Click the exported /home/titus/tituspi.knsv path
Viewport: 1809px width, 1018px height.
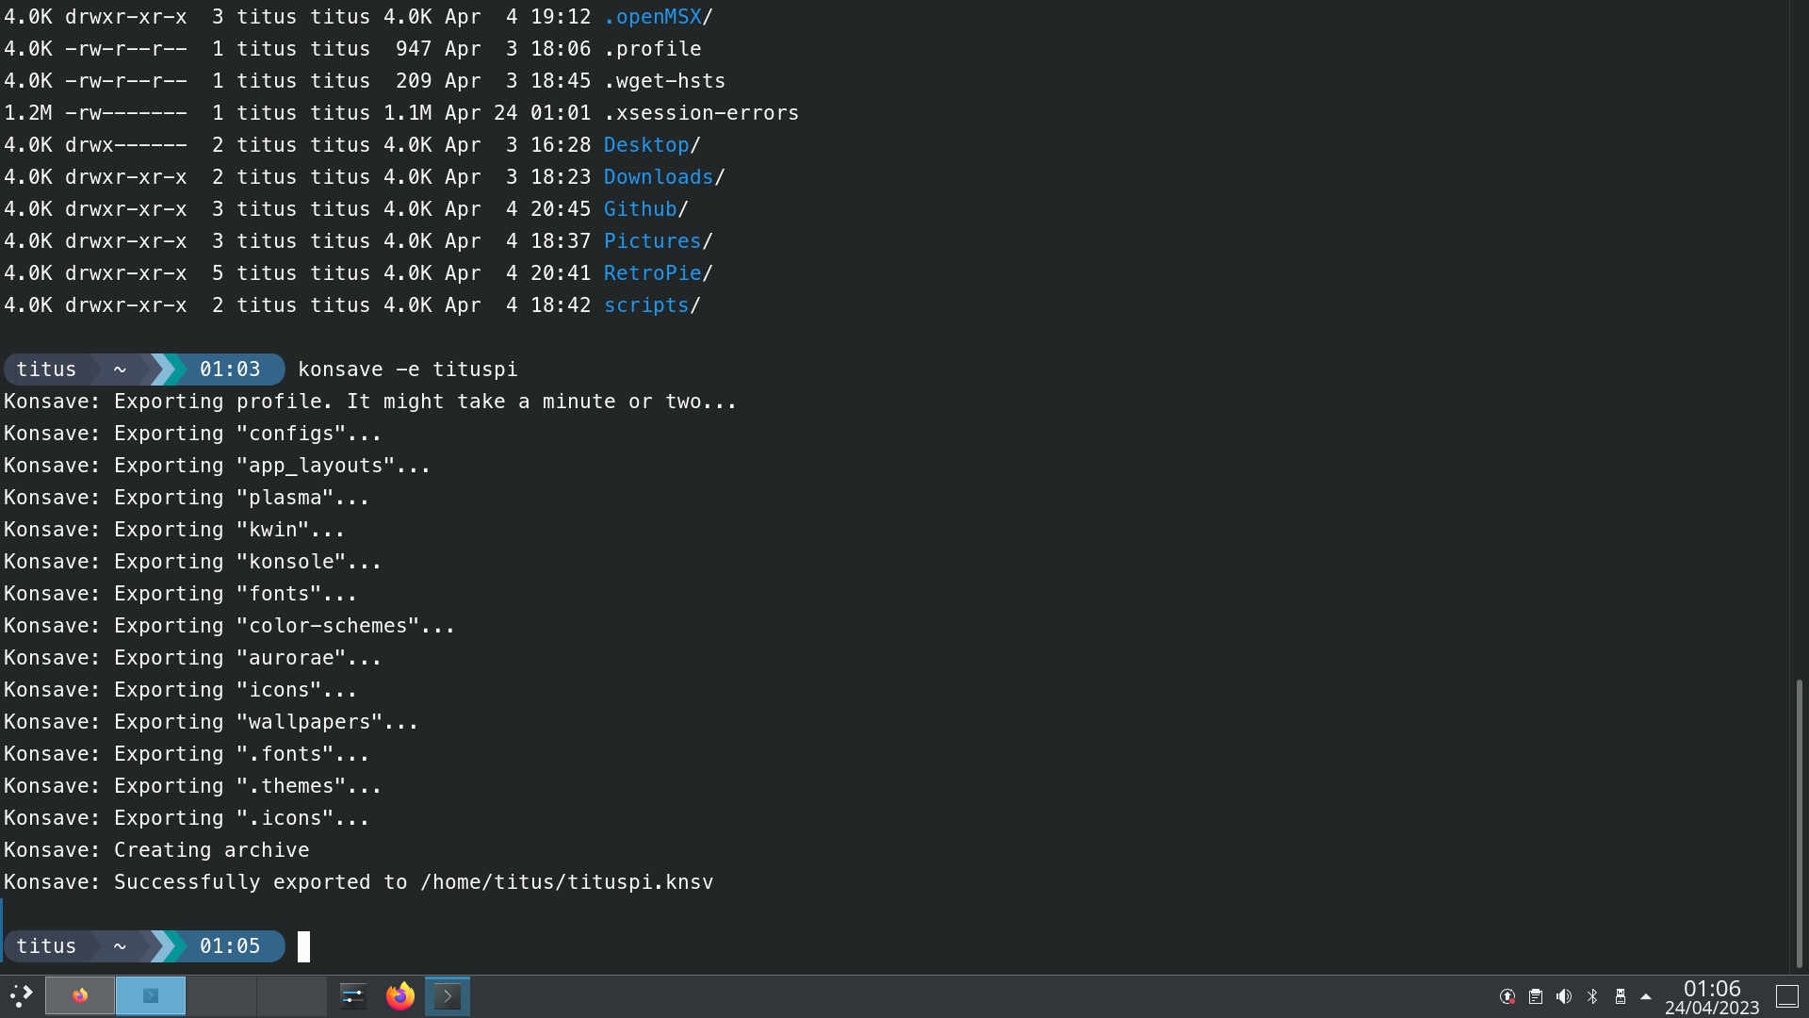pos(566,882)
